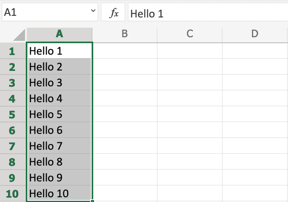
Task: Click the Select All corner triangle
Action: tap(19, 36)
